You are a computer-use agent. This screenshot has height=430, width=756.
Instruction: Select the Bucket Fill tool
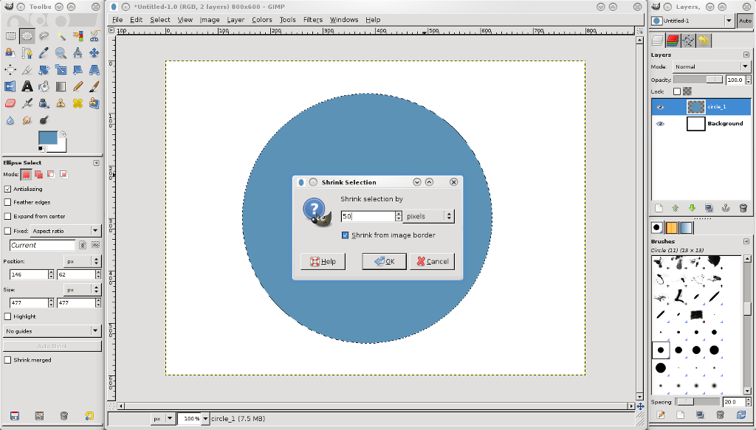coord(44,87)
